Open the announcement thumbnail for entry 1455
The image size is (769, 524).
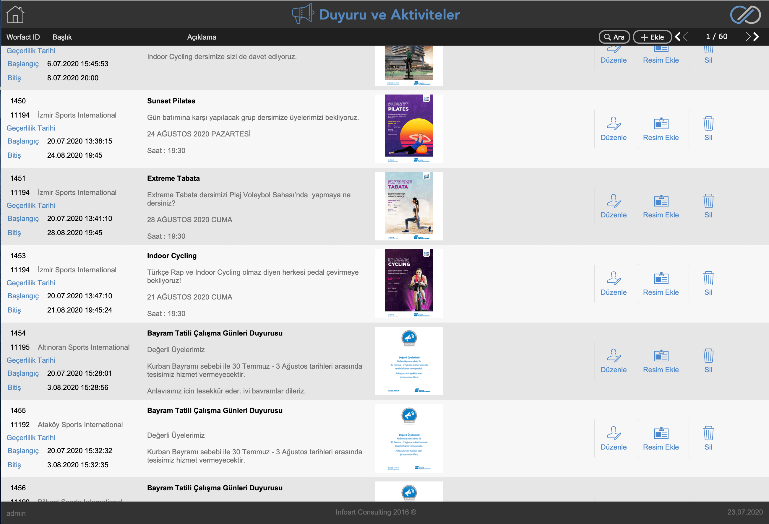click(x=409, y=438)
